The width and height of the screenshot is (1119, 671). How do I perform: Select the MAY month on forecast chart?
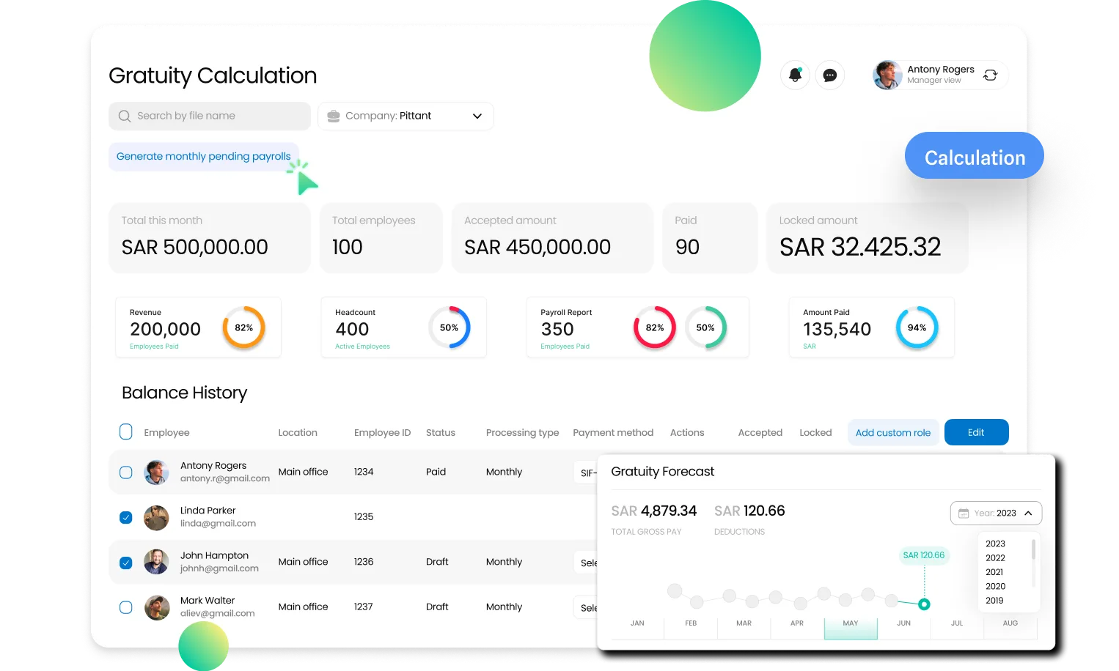point(851,624)
